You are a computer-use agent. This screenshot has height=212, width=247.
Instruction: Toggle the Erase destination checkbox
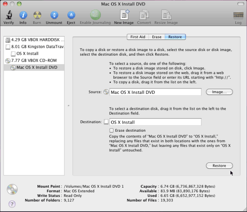pyautogui.click(x=112, y=131)
